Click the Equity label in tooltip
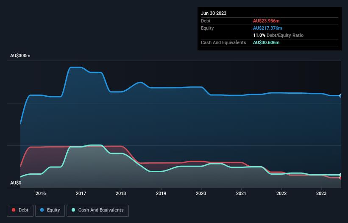The width and height of the screenshot is (348, 223). pos(207,28)
